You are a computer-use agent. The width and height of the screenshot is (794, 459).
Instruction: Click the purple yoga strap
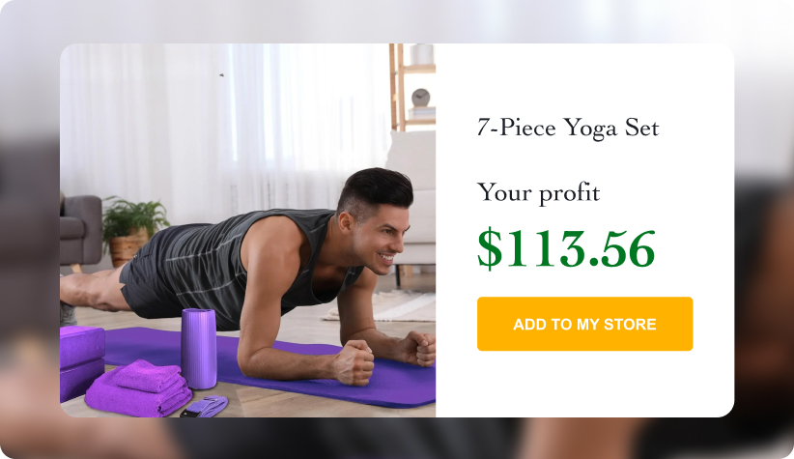[205, 407]
